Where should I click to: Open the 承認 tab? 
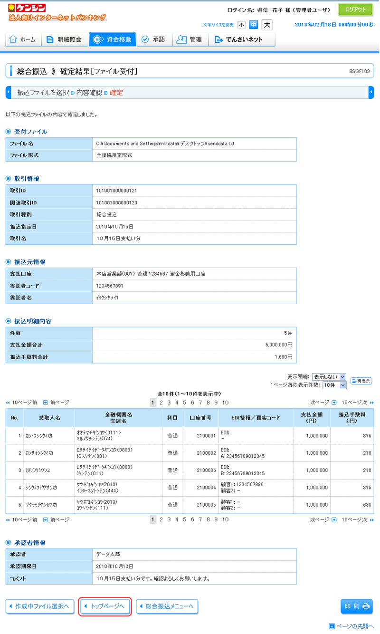tap(153, 39)
